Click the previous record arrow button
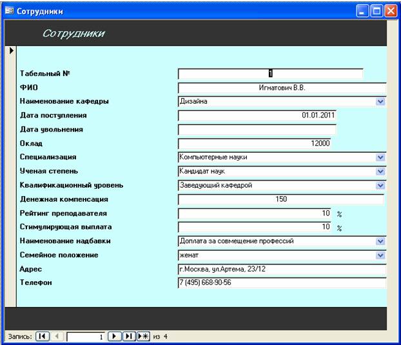 [57, 336]
